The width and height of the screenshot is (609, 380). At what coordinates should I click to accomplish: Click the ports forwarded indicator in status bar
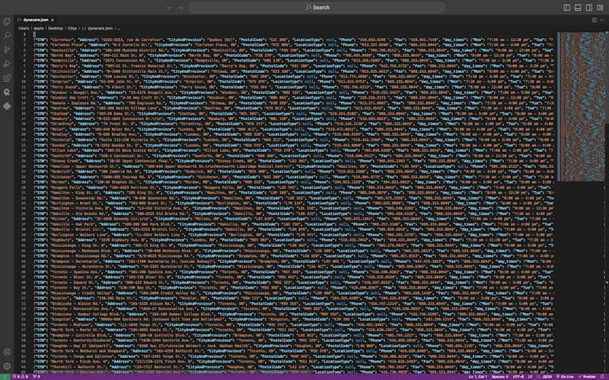(x=36, y=376)
